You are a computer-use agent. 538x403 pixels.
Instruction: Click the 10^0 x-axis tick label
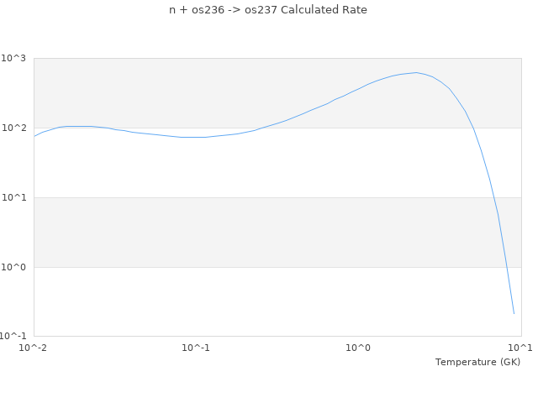358,347
